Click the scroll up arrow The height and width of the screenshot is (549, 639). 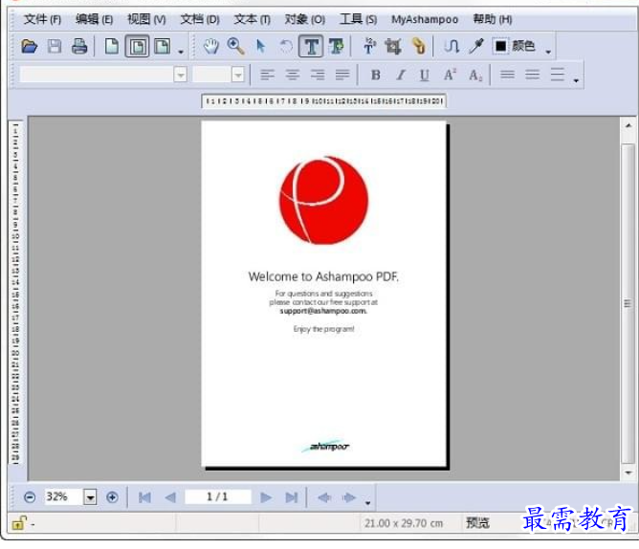coord(628,126)
